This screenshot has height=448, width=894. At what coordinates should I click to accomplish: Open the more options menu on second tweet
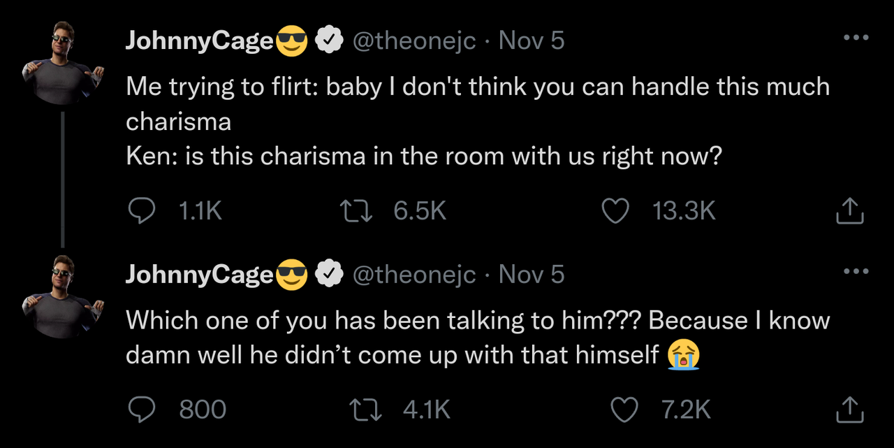point(856,271)
